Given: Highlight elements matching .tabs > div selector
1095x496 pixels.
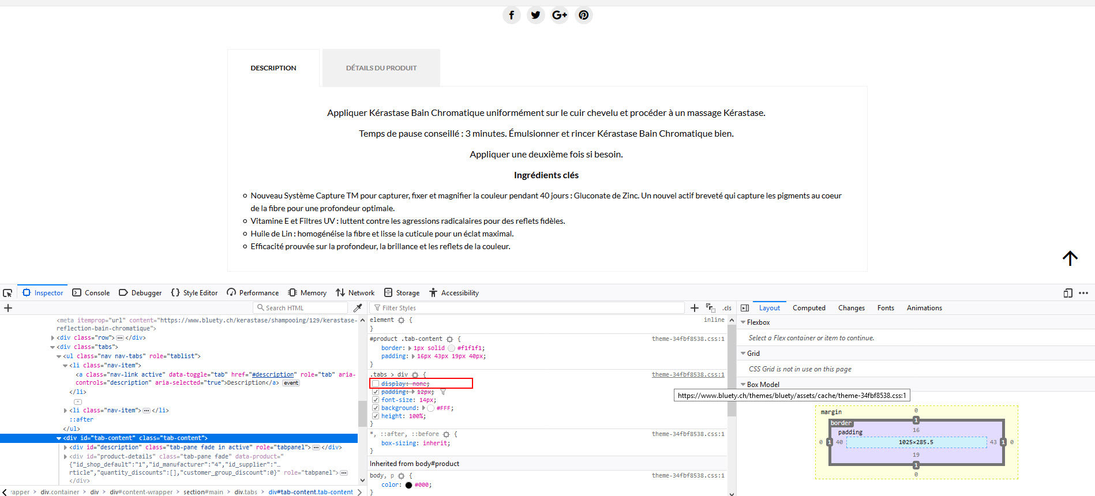Looking at the screenshot, I should click(x=415, y=375).
